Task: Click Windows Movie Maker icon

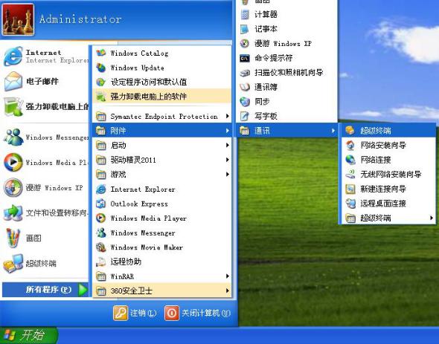Action: tap(100, 247)
